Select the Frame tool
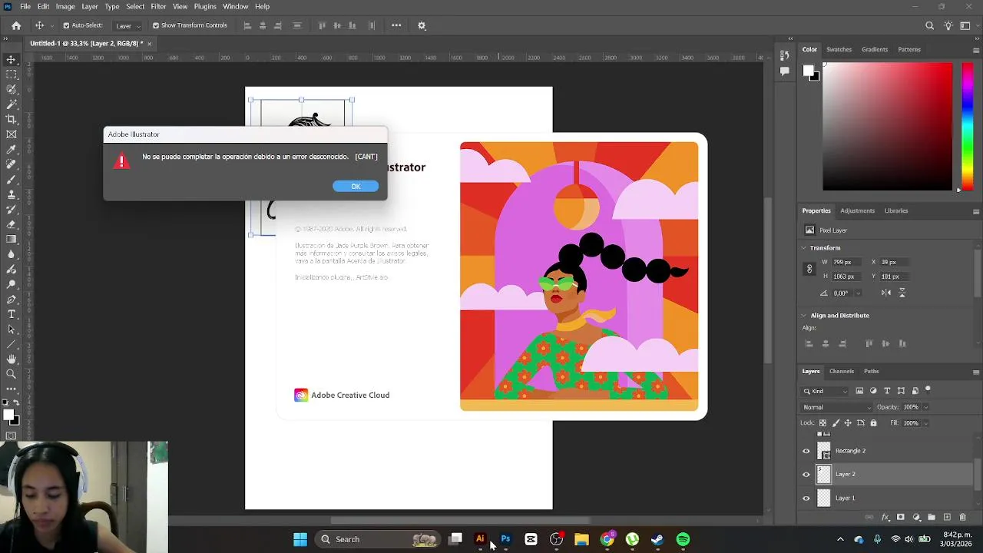The image size is (983, 553). pyautogui.click(x=11, y=134)
